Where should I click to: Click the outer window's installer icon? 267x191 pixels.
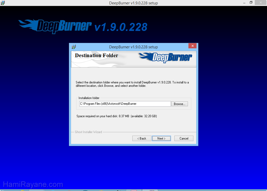(x=3, y=3)
